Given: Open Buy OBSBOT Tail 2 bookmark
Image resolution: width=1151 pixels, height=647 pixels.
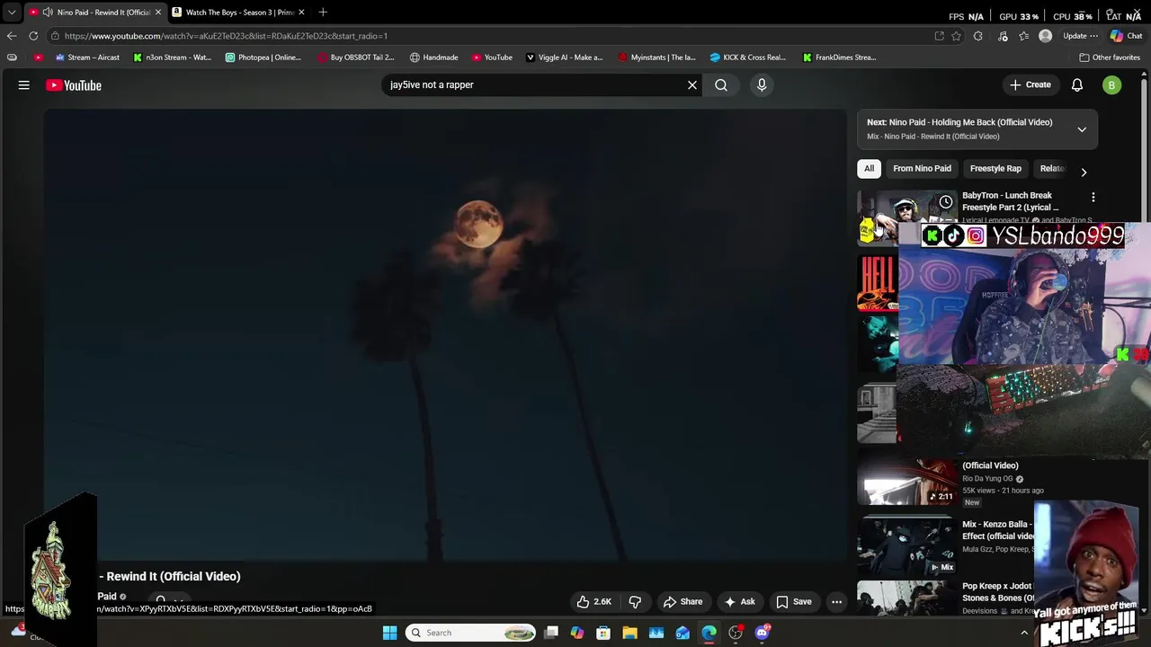Looking at the screenshot, I should pos(355,58).
